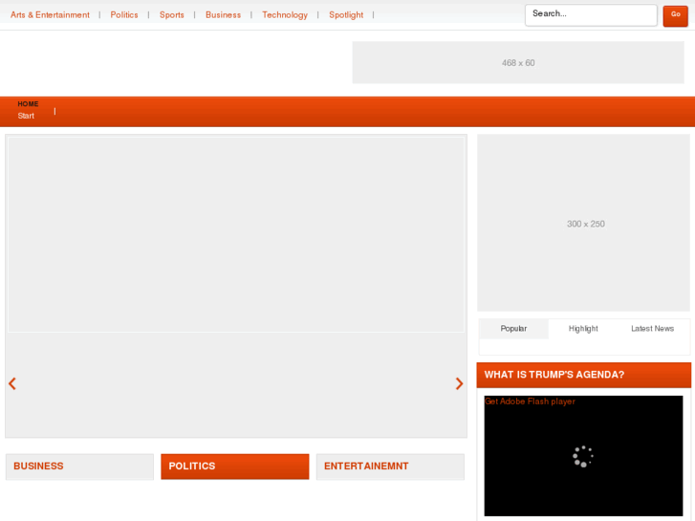Go to the previous slide with left arrow
Image resolution: width=695 pixels, height=521 pixels.
coord(12,383)
